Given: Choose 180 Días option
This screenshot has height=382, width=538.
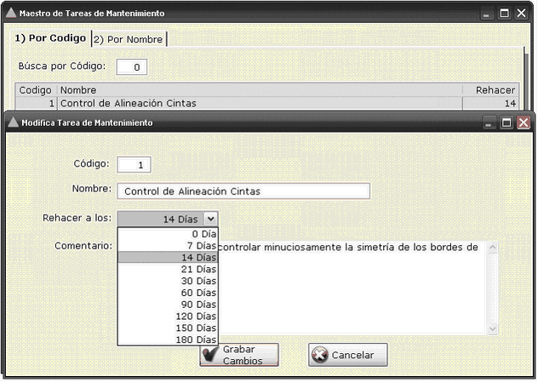Looking at the screenshot, I should pyautogui.click(x=168, y=339).
